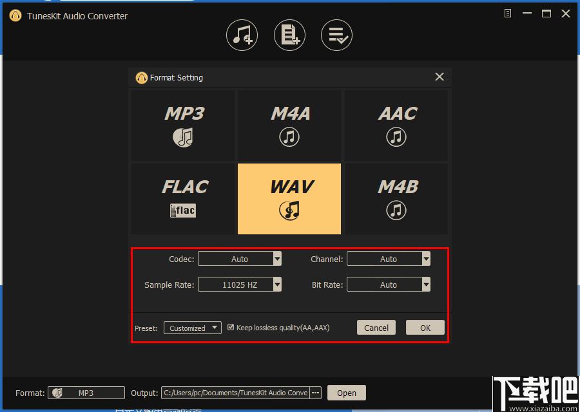Click the add music files icon
Screen dimensions: 580x412
coord(242,35)
